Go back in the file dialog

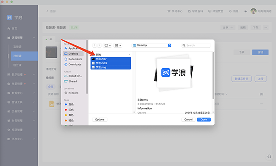click(94, 45)
